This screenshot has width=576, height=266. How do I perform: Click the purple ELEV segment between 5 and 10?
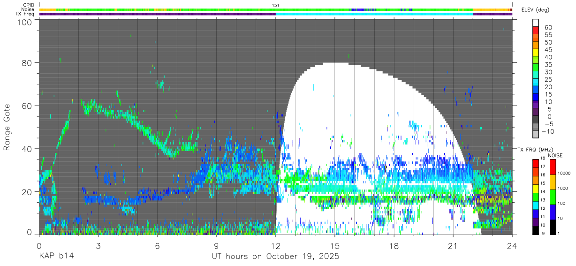point(536,105)
